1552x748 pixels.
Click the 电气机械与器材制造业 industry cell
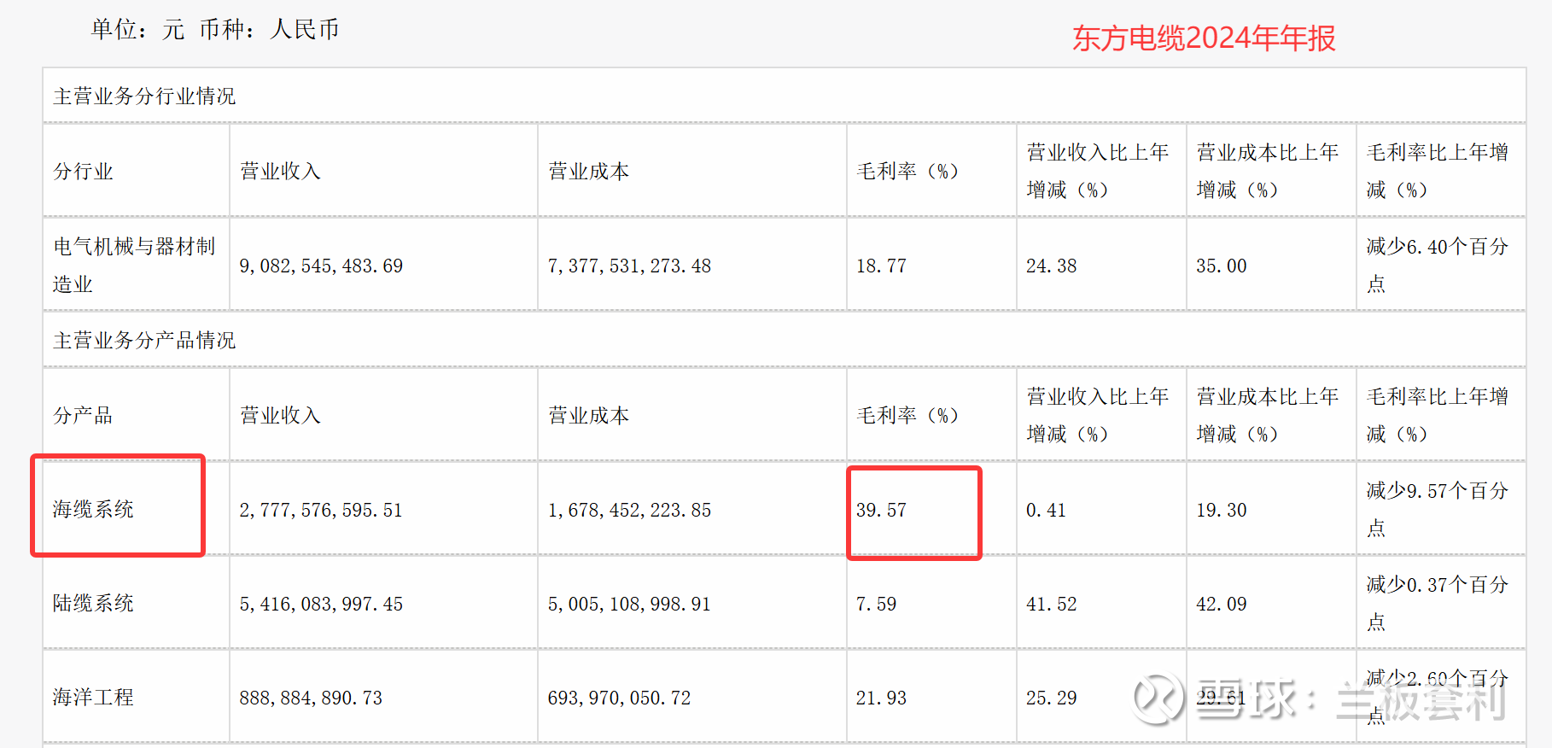tap(134, 265)
